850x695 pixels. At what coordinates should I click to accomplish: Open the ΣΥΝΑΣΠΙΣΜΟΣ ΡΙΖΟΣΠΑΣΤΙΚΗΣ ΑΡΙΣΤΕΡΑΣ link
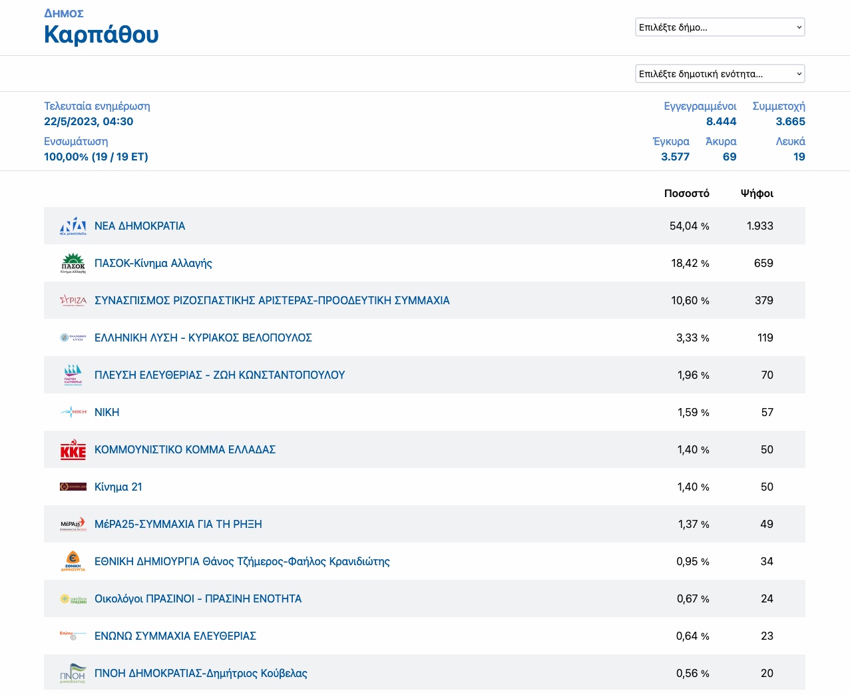272,300
